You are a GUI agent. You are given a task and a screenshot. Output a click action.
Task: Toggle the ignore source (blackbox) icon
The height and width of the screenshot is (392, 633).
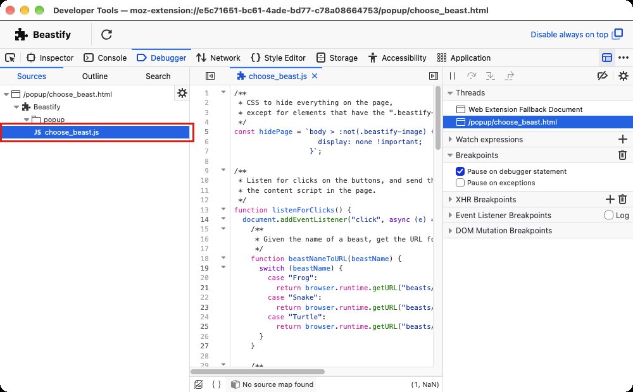199,385
